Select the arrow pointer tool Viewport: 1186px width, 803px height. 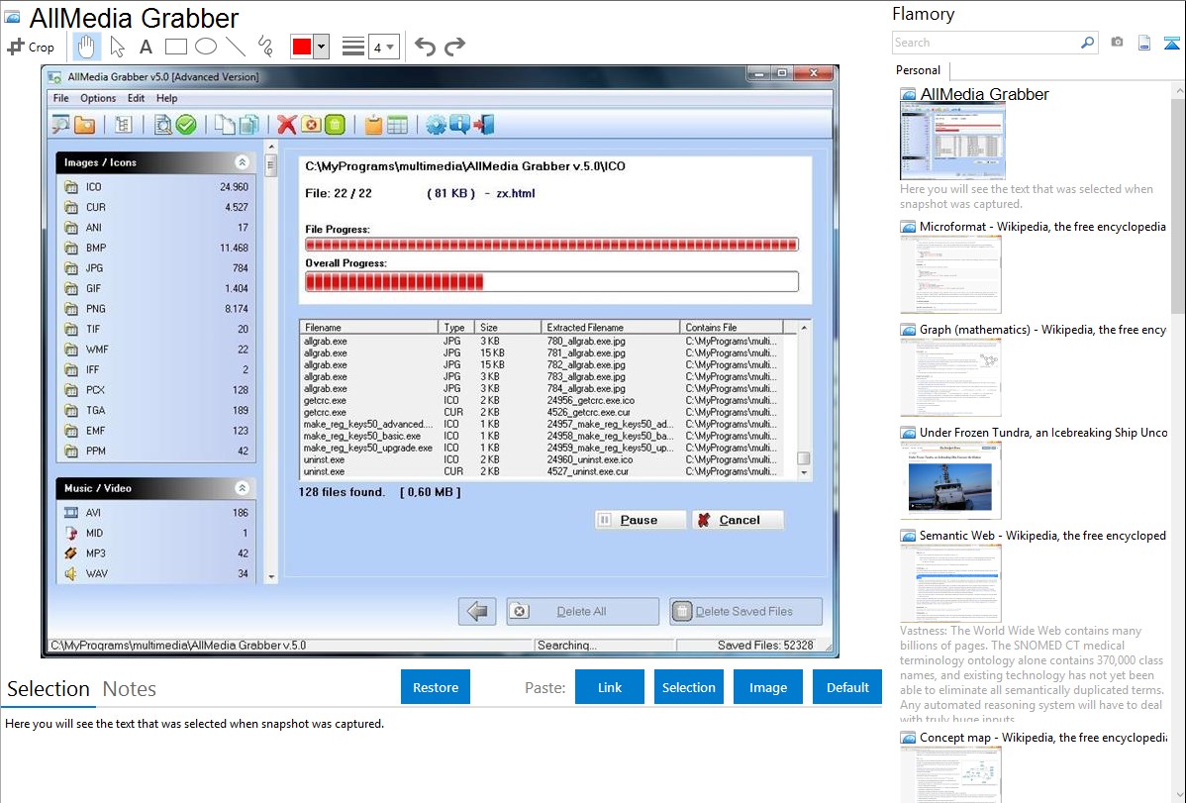117,47
